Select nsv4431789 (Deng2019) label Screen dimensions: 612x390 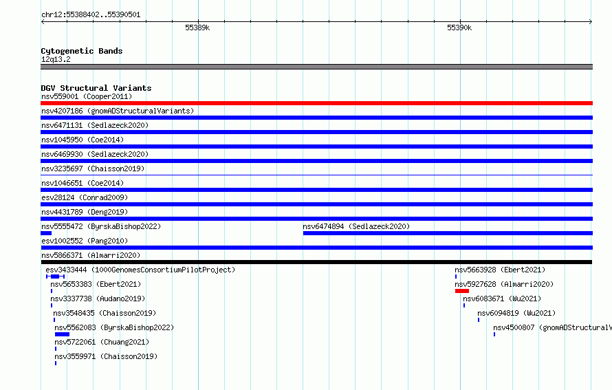tap(85, 212)
